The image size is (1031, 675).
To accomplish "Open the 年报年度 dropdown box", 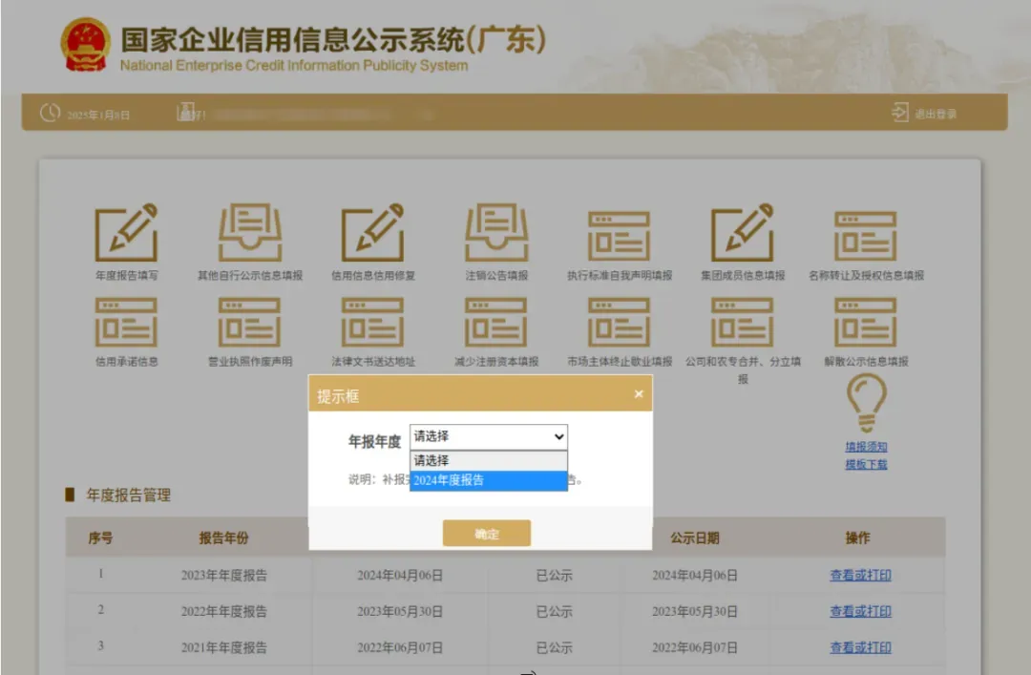I will click(x=489, y=436).
